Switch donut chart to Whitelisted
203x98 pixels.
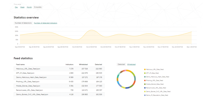[131, 65]
